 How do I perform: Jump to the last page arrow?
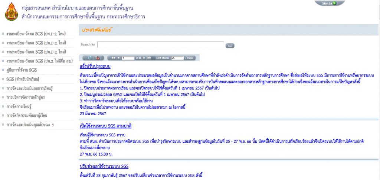(x=149, y=58)
